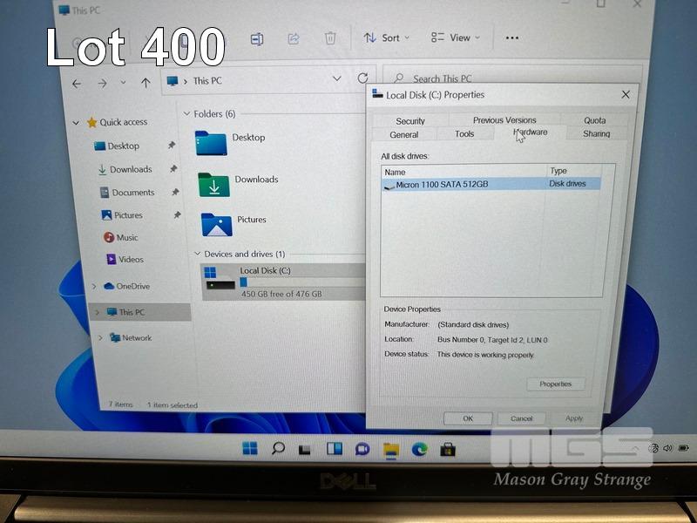Click the Refresh button beside address bar
Screen dimensions: 697x523
click(362, 79)
